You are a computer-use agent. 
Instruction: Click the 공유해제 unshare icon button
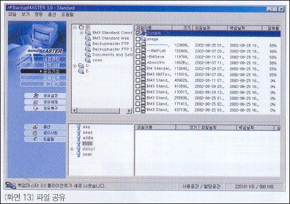[x=36, y=102]
